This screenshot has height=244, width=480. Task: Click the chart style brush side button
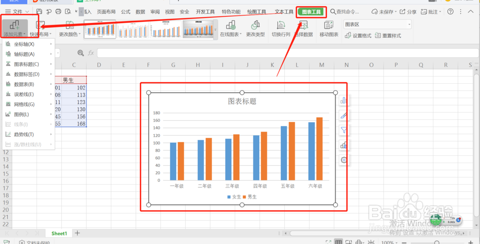coord(344,115)
